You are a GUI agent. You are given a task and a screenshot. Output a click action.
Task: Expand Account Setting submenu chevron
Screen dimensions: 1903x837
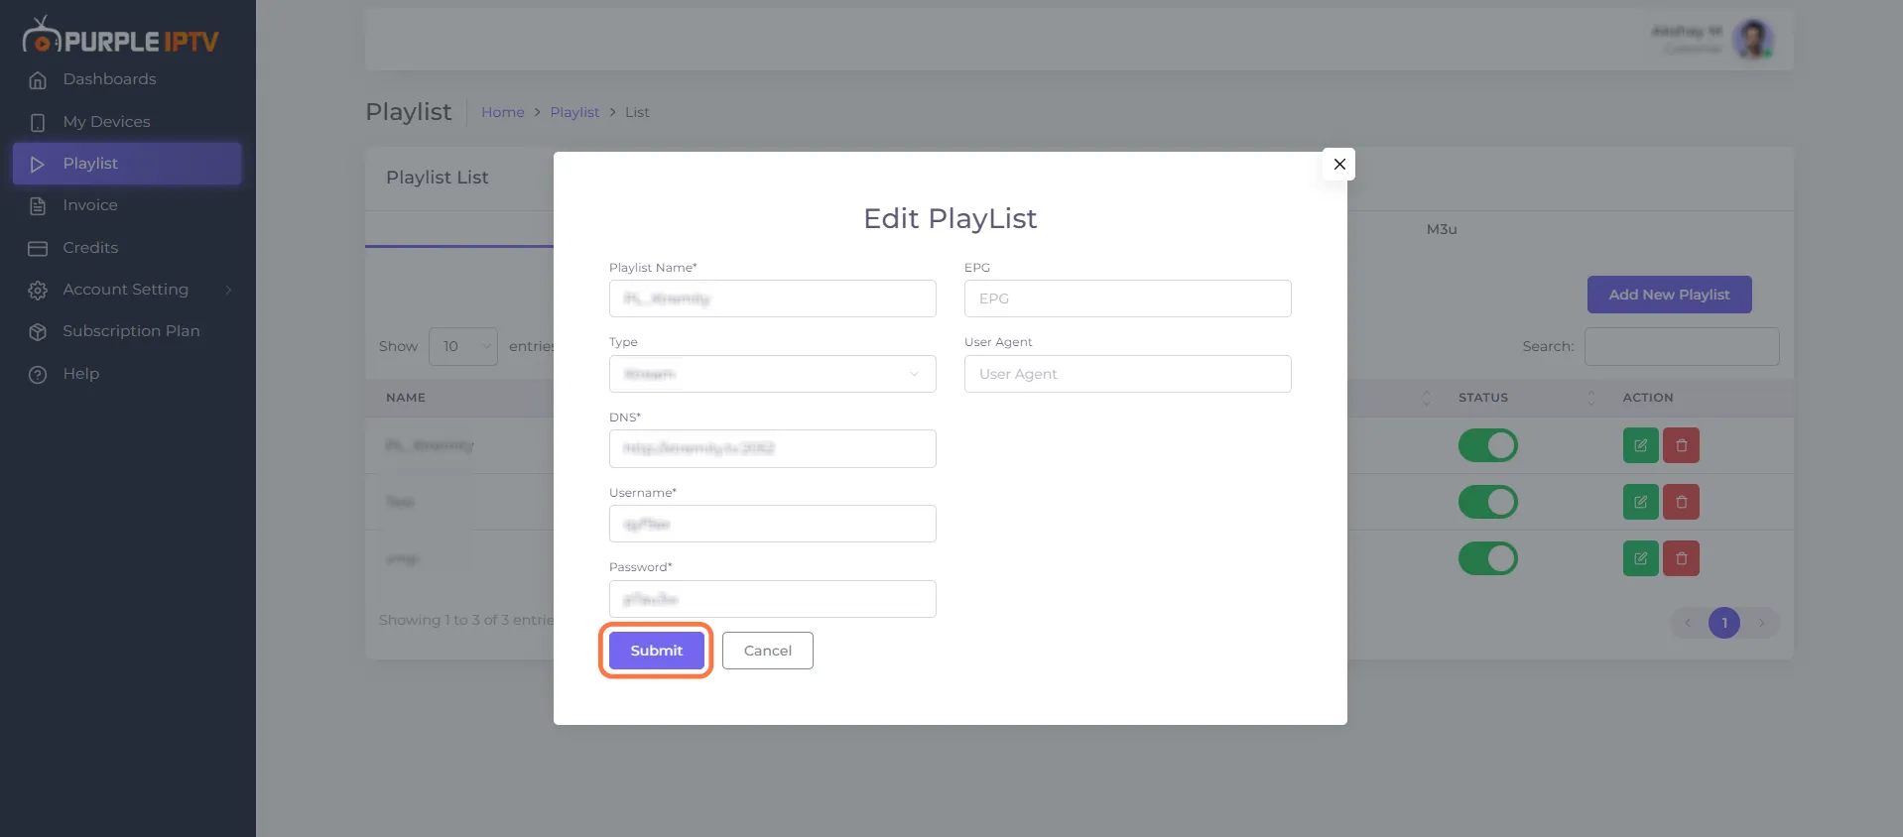point(228,290)
